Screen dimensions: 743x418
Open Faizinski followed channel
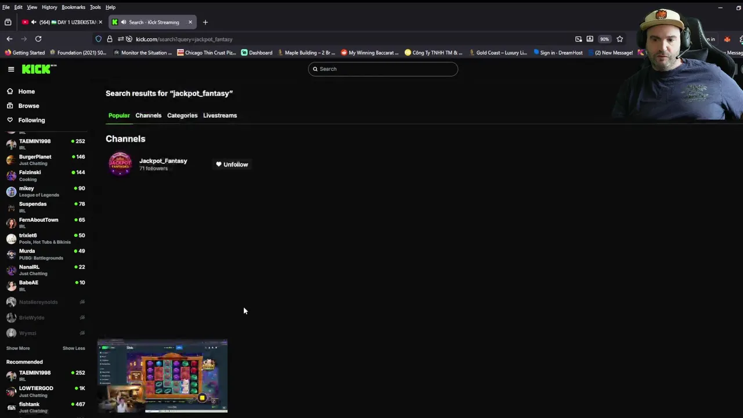(46, 175)
